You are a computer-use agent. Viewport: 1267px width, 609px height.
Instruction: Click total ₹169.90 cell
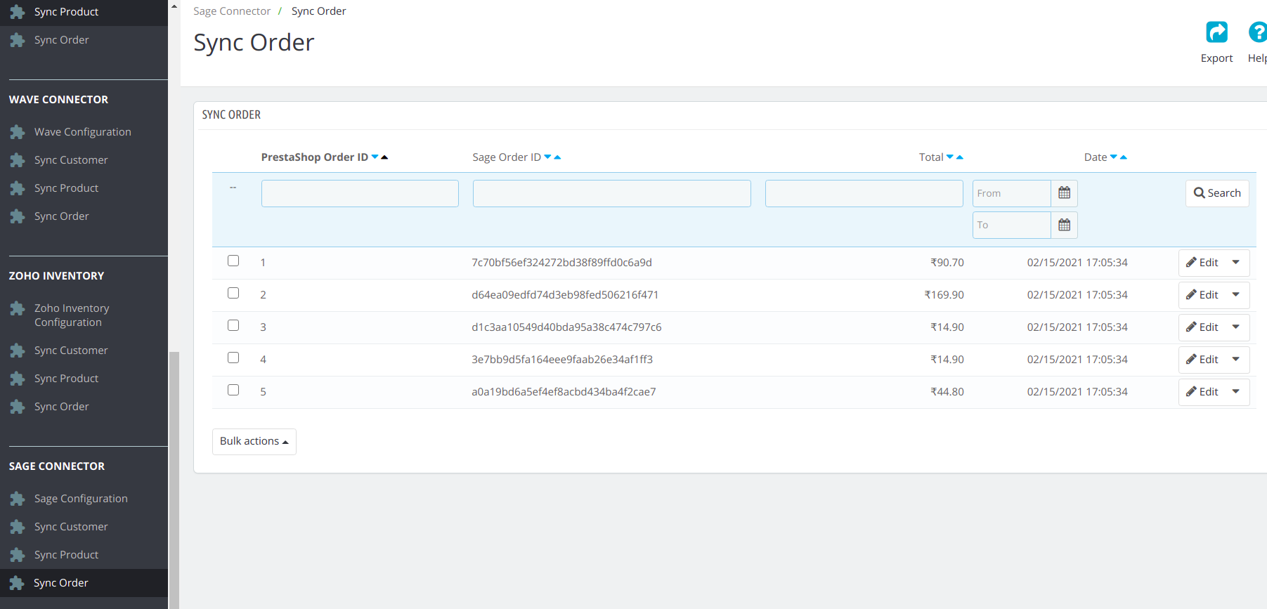(944, 295)
